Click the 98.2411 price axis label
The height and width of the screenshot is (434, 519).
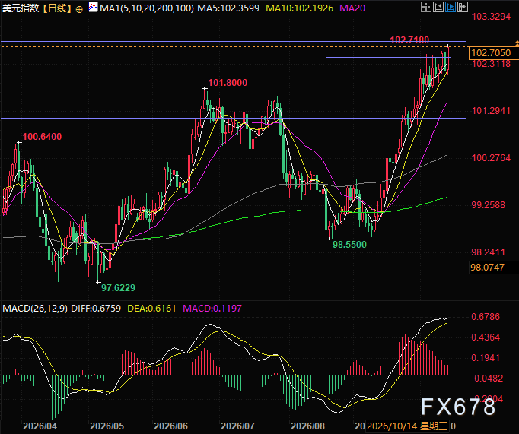[x=489, y=252]
